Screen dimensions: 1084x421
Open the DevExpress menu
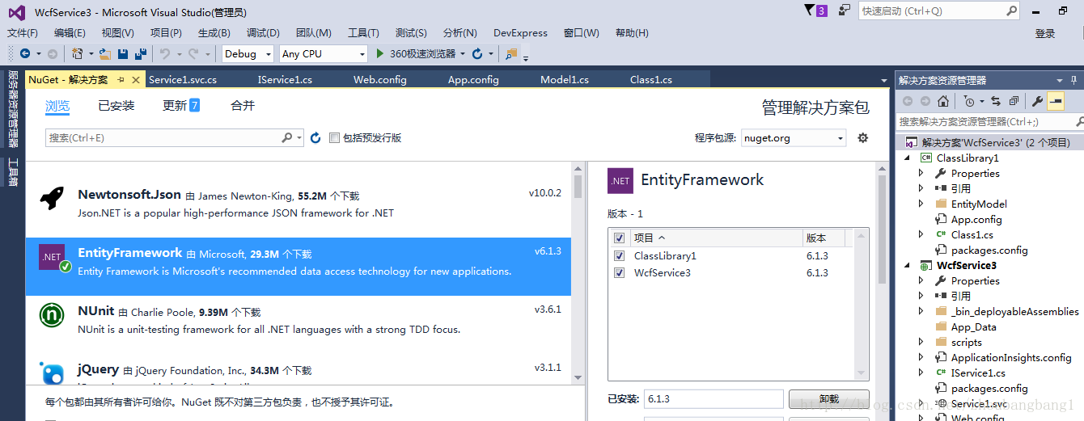pyautogui.click(x=520, y=33)
